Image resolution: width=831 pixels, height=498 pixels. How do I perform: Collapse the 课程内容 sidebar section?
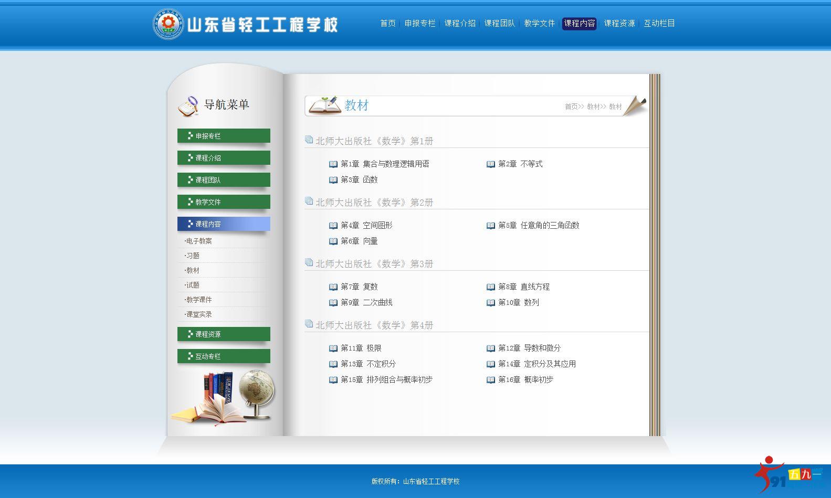point(224,224)
